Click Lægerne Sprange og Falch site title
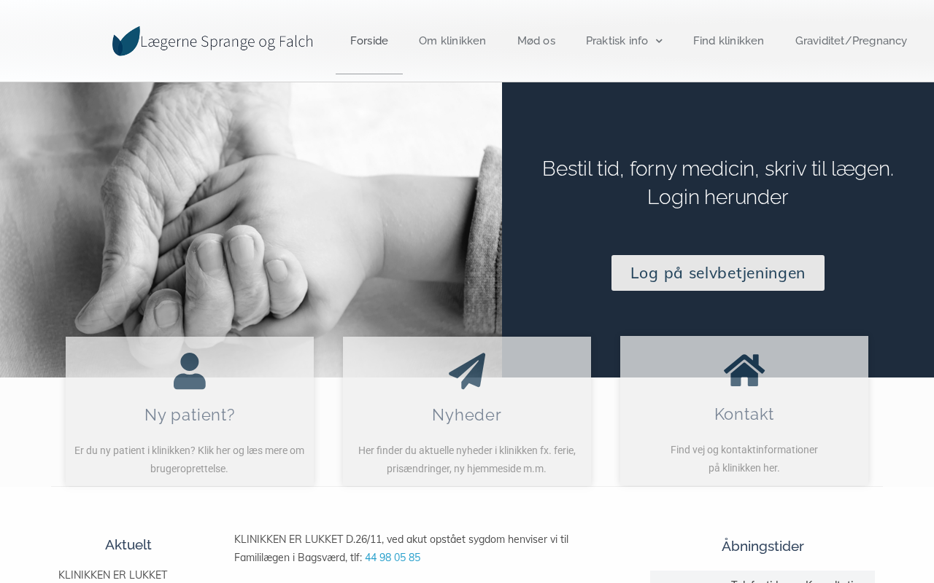The width and height of the screenshot is (934, 583). tap(227, 42)
